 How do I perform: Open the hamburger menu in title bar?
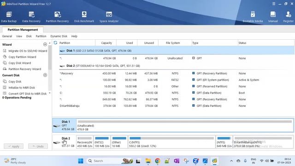click(274, 4)
